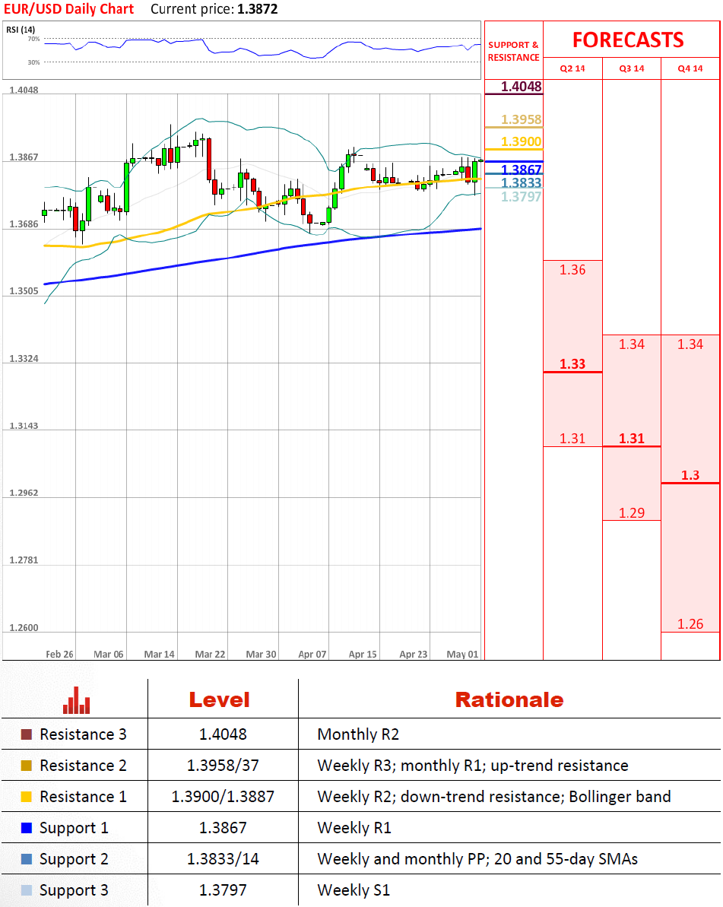Click the bold 1.33 forecast in Q2
Screen dimensions: 723x907
(x=572, y=364)
